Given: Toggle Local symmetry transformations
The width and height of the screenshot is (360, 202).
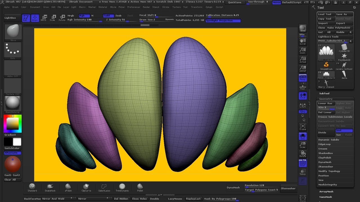Looking at the screenshot, I should (303, 95).
